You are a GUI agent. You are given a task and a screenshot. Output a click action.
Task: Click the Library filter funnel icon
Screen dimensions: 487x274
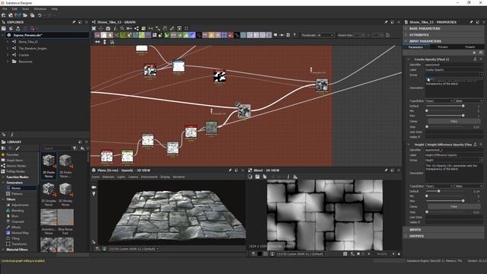pos(75,148)
